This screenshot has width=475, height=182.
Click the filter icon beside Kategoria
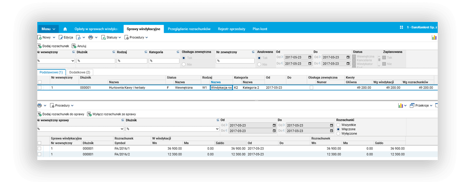pos(178,52)
